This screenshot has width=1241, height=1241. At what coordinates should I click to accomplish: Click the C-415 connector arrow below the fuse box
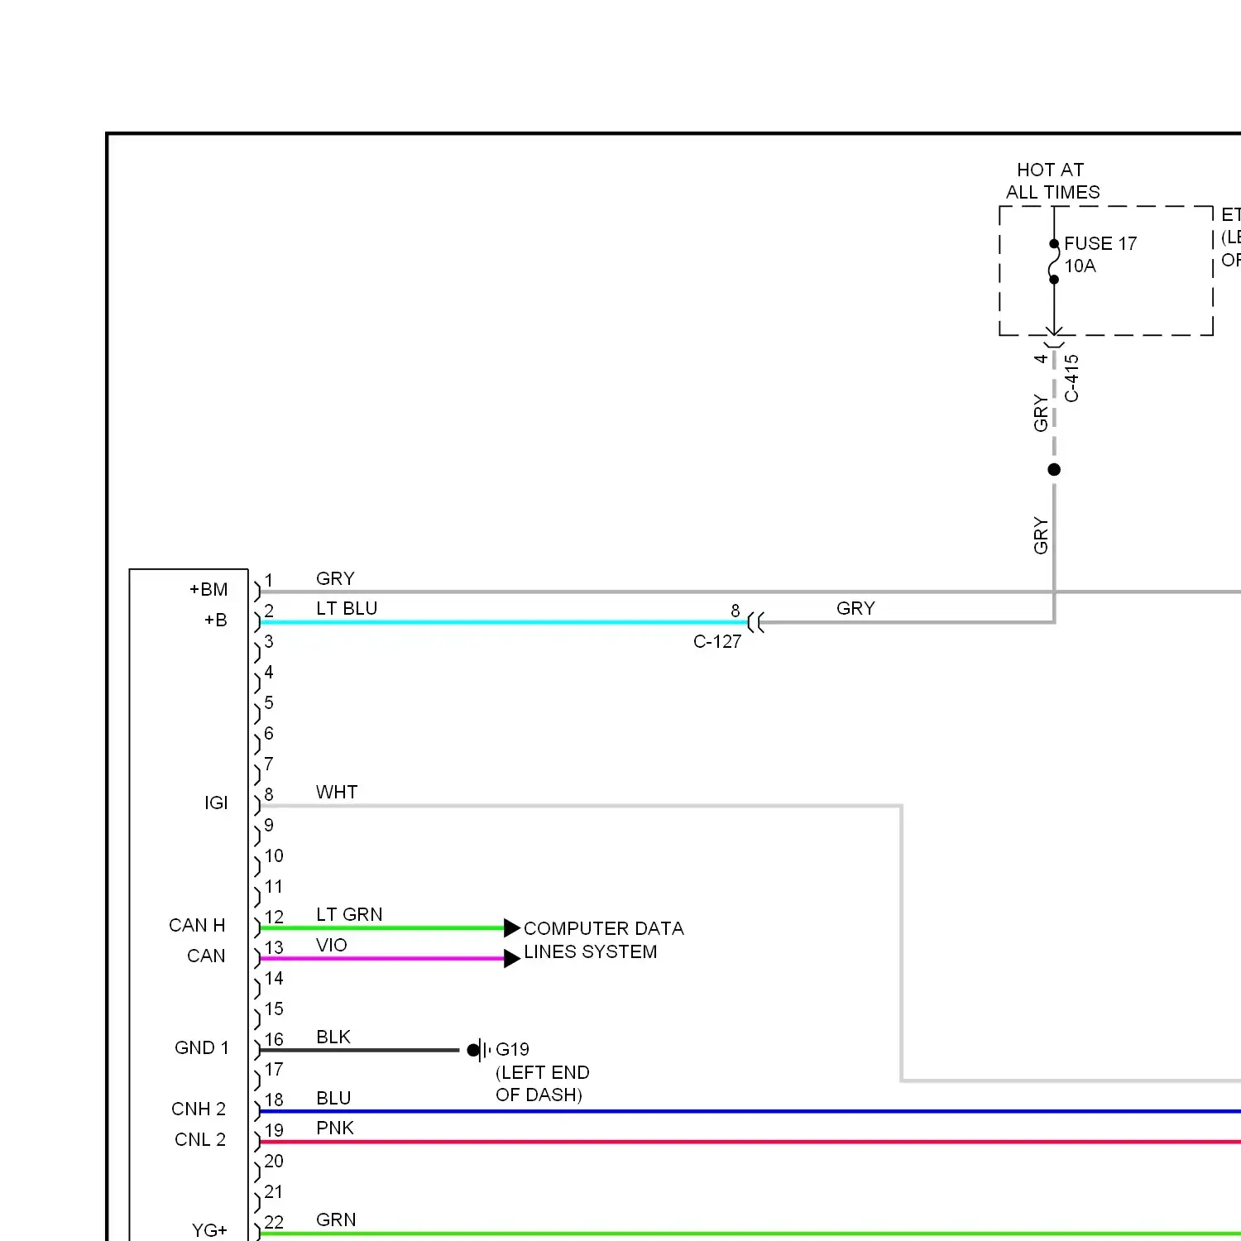(1054, 338)
